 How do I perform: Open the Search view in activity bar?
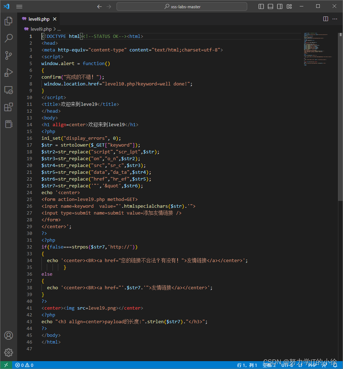(x=9, y=38)
